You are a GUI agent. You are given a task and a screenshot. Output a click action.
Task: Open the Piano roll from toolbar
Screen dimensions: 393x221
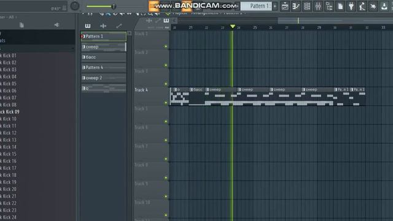pos(296,6)
